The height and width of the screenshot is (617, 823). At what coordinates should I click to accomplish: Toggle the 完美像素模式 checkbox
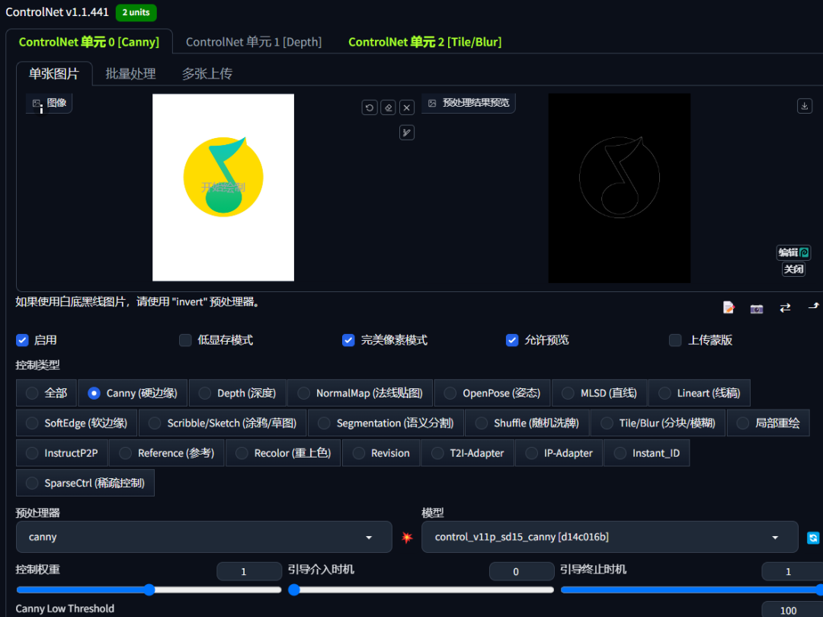point(348,340)
